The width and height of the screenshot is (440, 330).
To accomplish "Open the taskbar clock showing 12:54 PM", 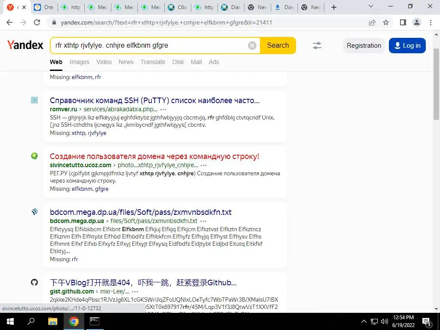I will point(403,321).
